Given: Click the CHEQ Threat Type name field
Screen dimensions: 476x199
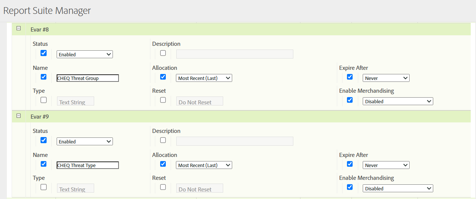Looking at the screenshot, I should [88, 165].
